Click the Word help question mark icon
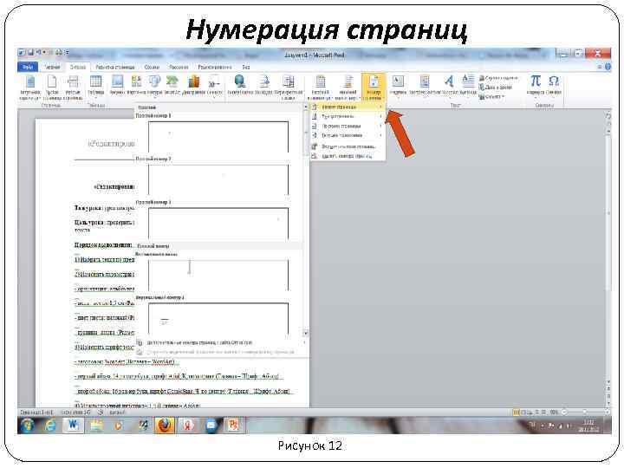Screen dimensions: 624x468 pos(608,68)
